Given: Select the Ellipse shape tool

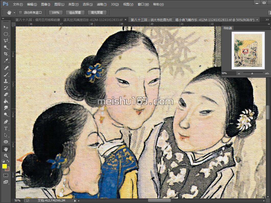Looking at the screenshot, I should point(6,142).
